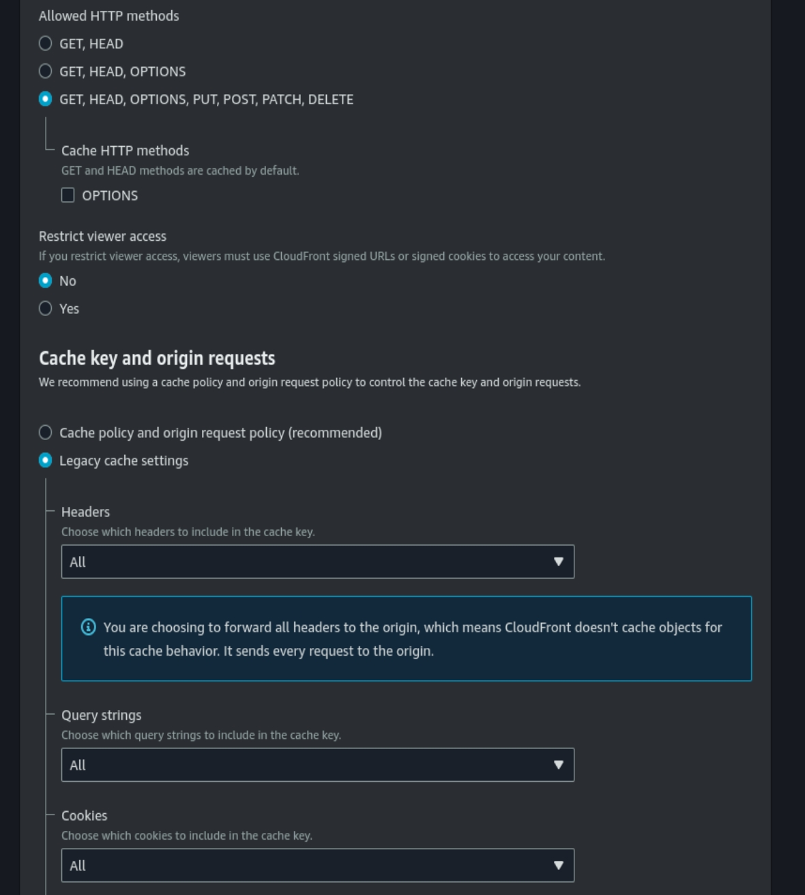The height and width of the screenshot is (895, 805).
Task: Open the Headers dropdown
Action: (317, 561)
